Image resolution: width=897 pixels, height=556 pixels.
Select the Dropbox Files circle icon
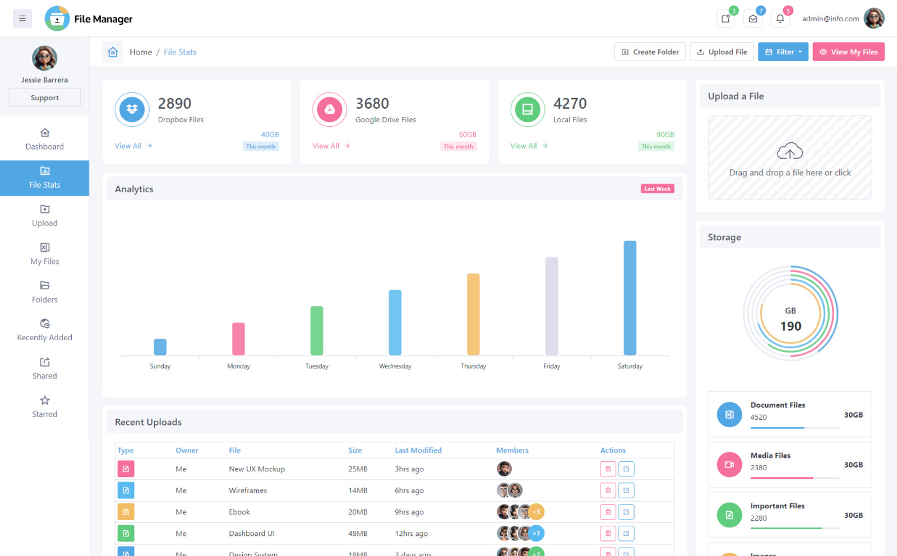(x=132, y=110)
